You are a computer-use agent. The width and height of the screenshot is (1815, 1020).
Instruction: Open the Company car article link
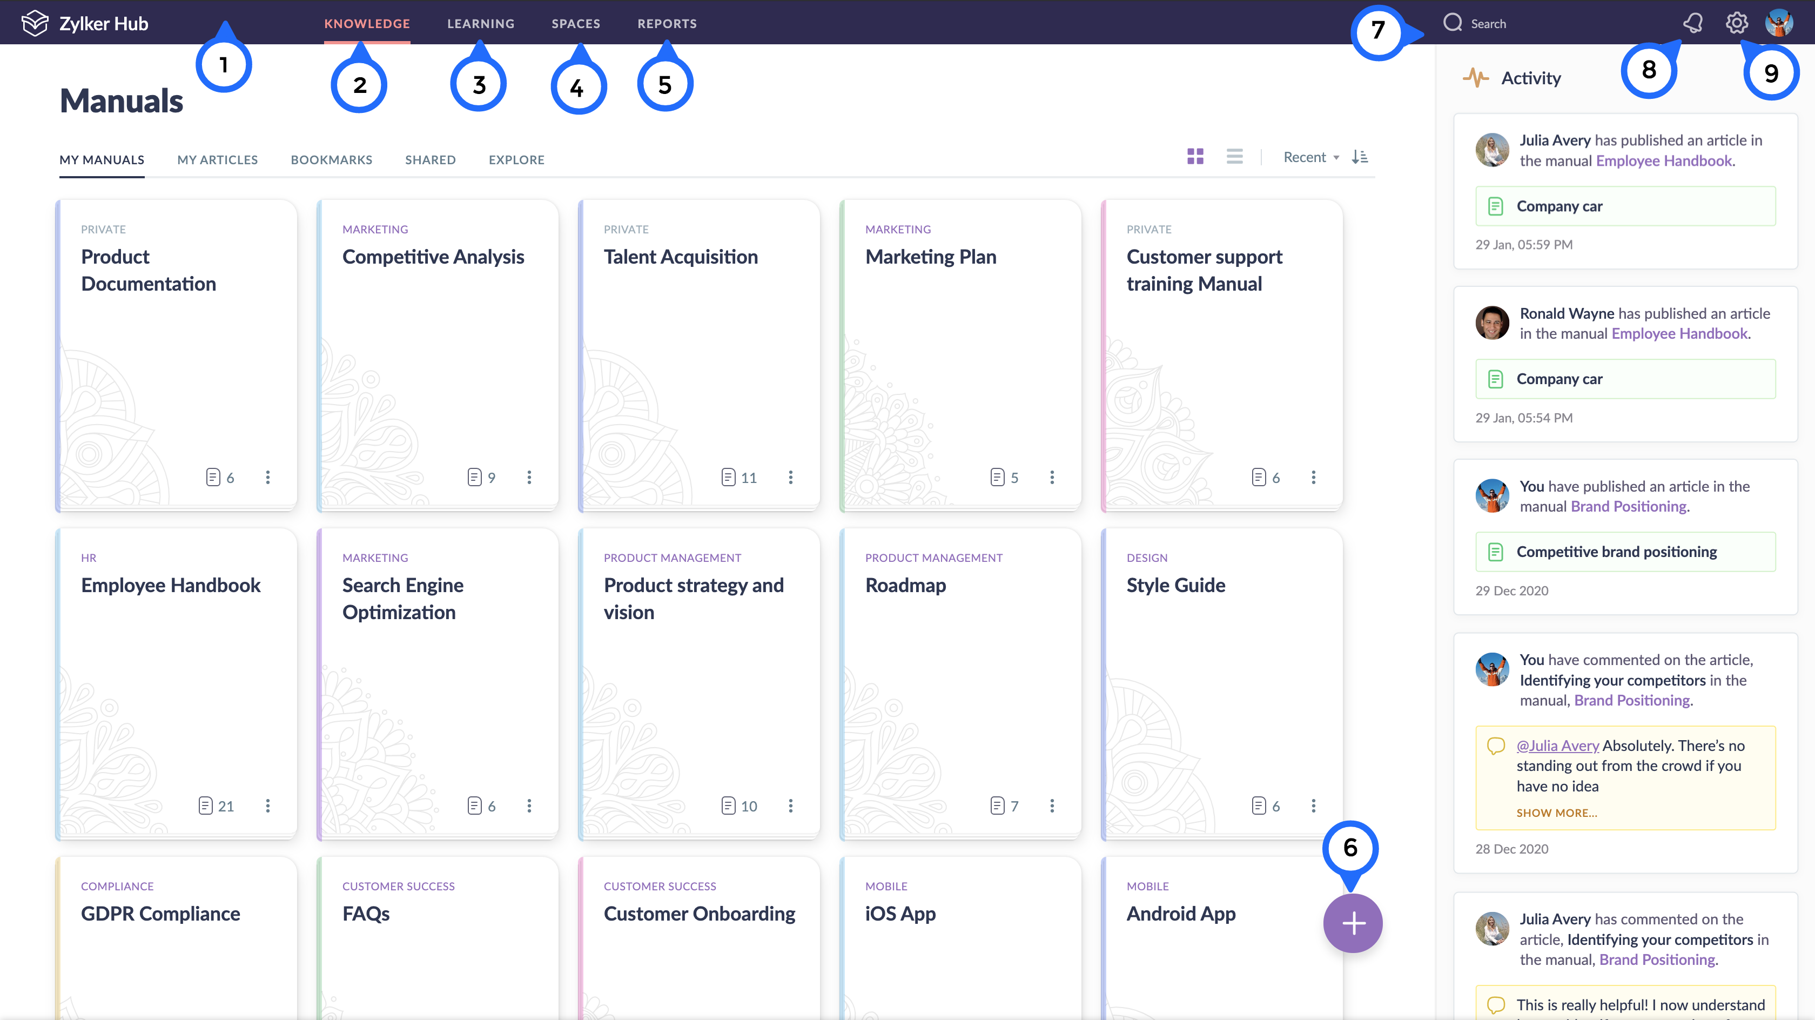(1560, 205)
